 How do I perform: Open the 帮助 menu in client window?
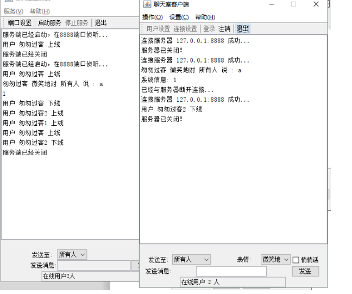(x=205, y=17)
